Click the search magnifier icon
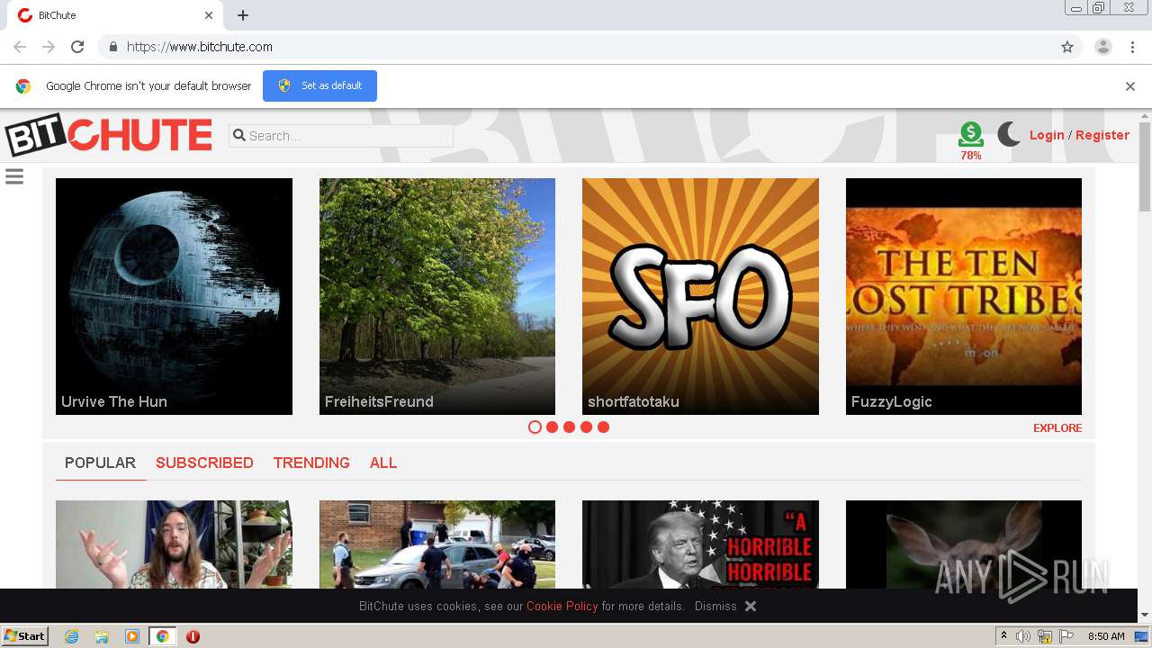 click(x=239, y=136)
